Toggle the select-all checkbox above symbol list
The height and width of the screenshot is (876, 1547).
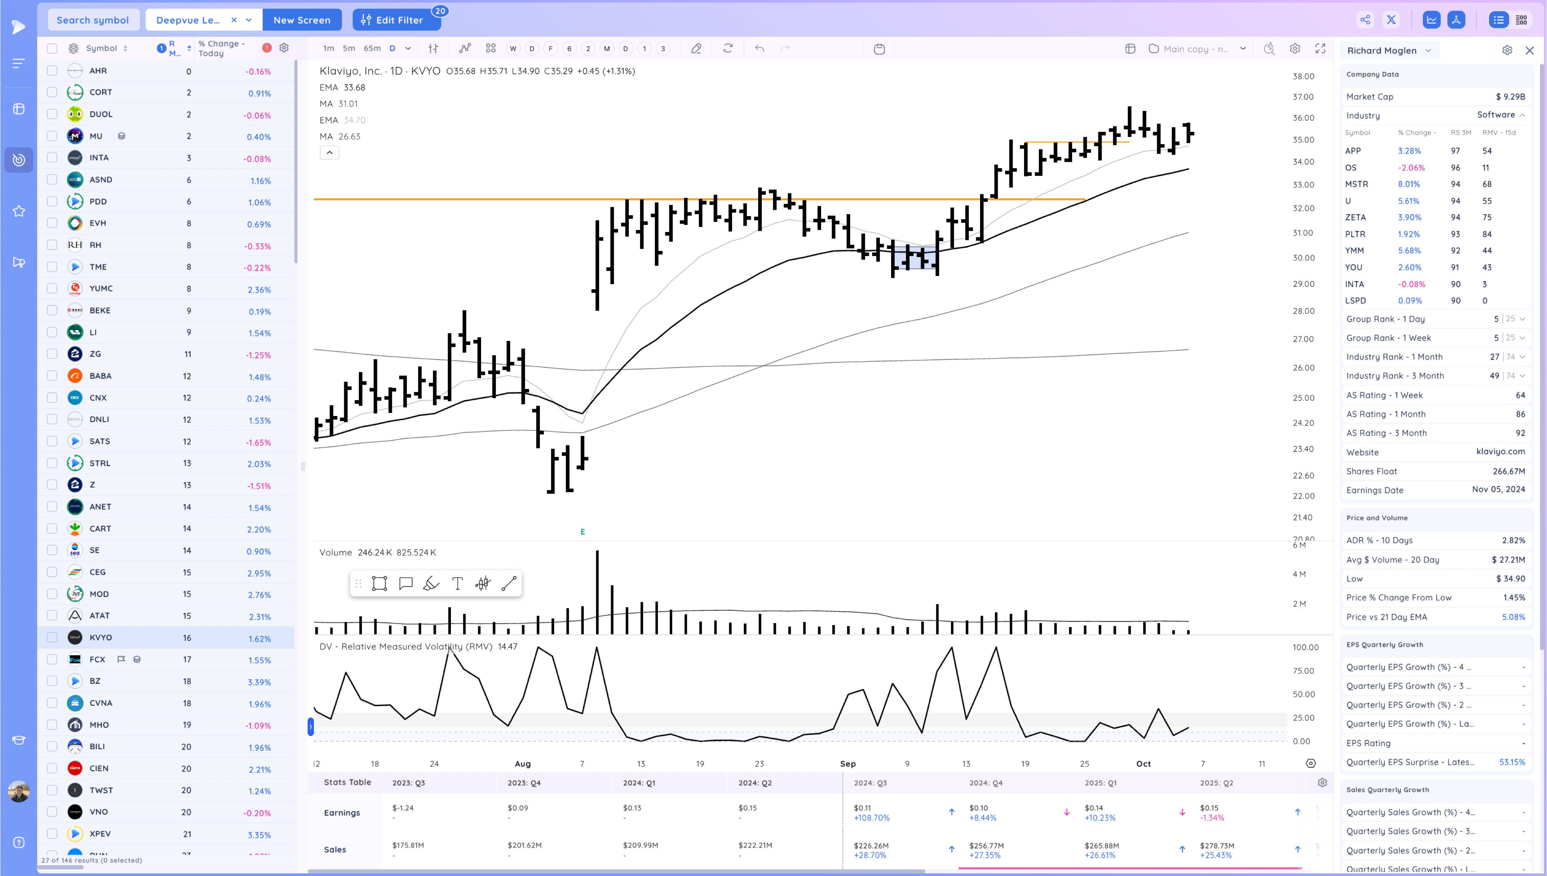[x=52, y=48]
